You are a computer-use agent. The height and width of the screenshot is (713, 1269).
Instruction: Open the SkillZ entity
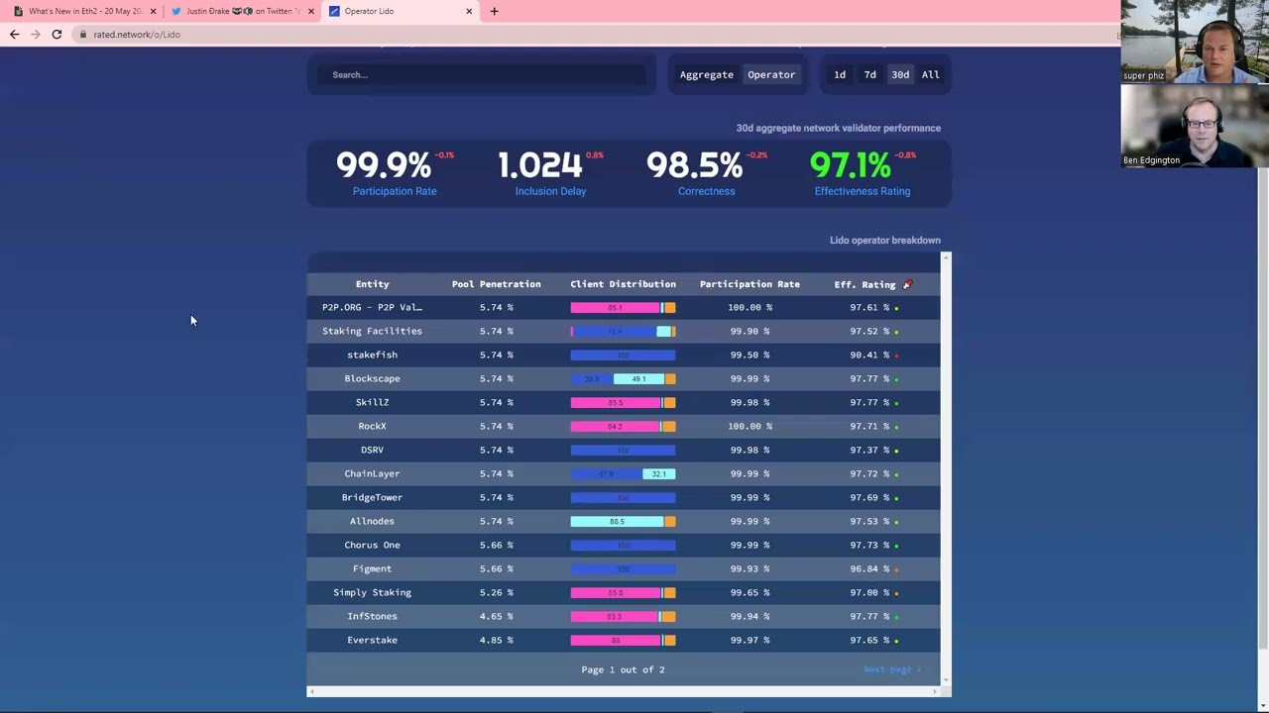372,402
